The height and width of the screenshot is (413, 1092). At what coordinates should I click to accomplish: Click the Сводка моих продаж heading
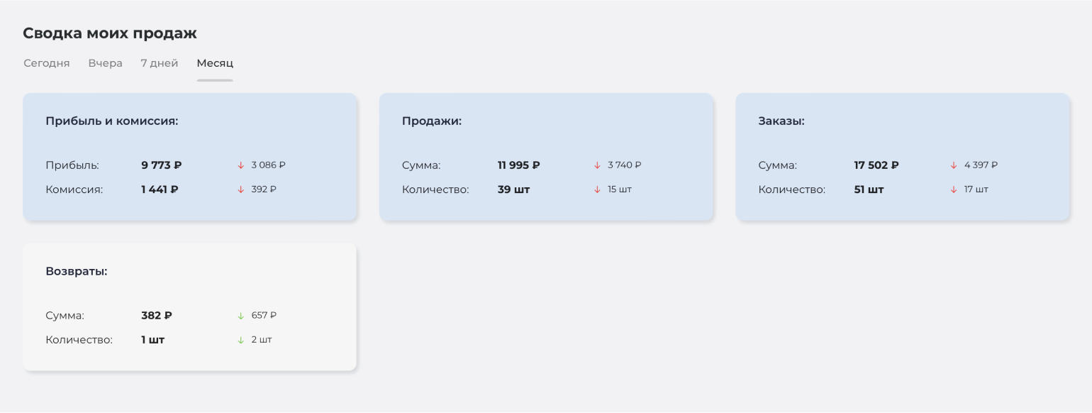coord(110,33)
